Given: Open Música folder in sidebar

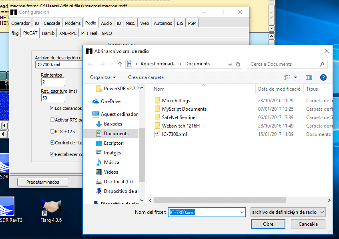Looking at the screenshot, I should point(107,162).
